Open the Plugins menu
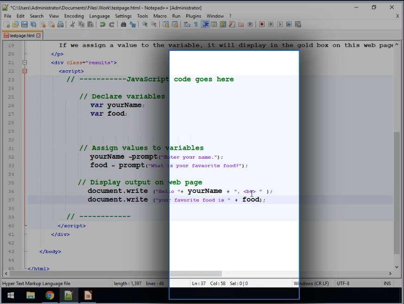Image resolution: width=404 pixels, height=304 pixels. tap(193, 16)
